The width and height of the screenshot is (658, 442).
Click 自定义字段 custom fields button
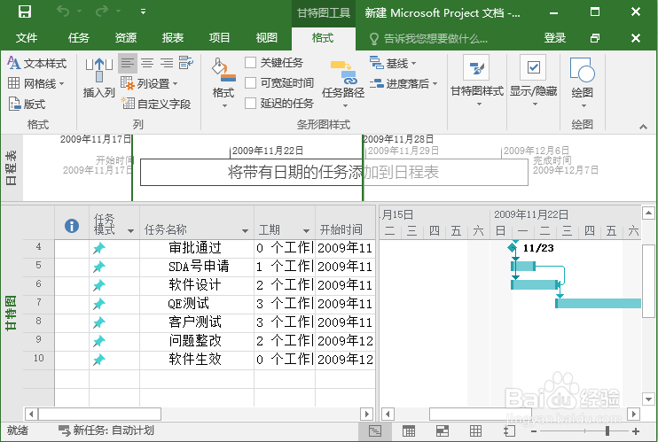(156, 104)
